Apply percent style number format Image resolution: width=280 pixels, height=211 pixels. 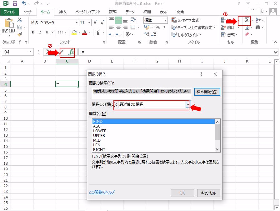[157, 28]
